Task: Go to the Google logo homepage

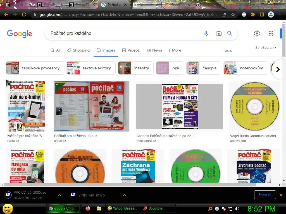Action: click(20, 34)
